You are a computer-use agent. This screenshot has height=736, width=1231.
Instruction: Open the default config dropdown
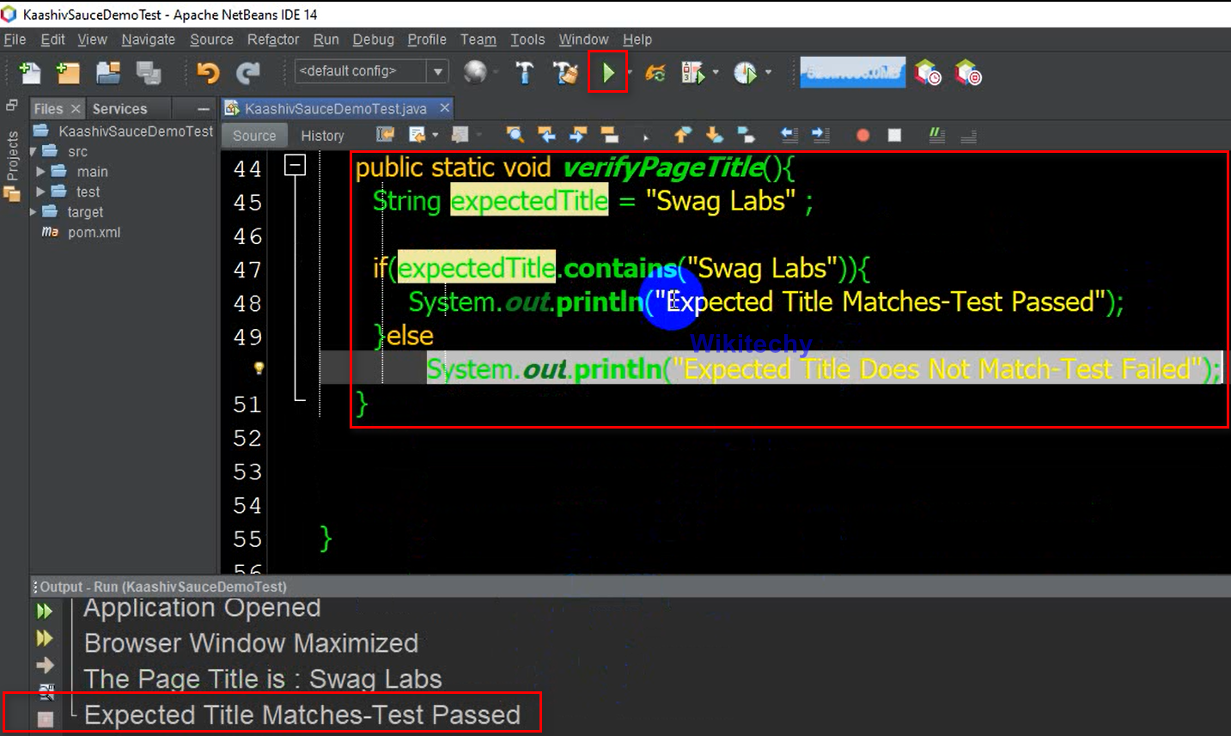tap(438, 71)
